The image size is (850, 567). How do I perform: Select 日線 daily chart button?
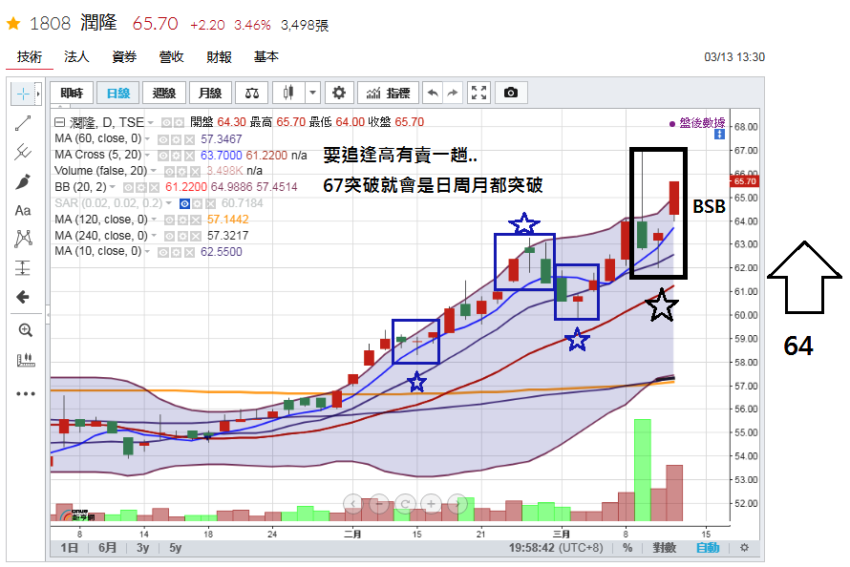[118, 94]
